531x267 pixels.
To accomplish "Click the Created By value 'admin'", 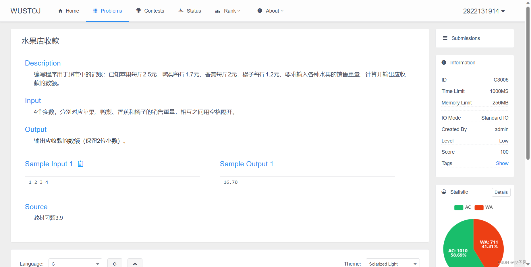I will click(501, 129).
